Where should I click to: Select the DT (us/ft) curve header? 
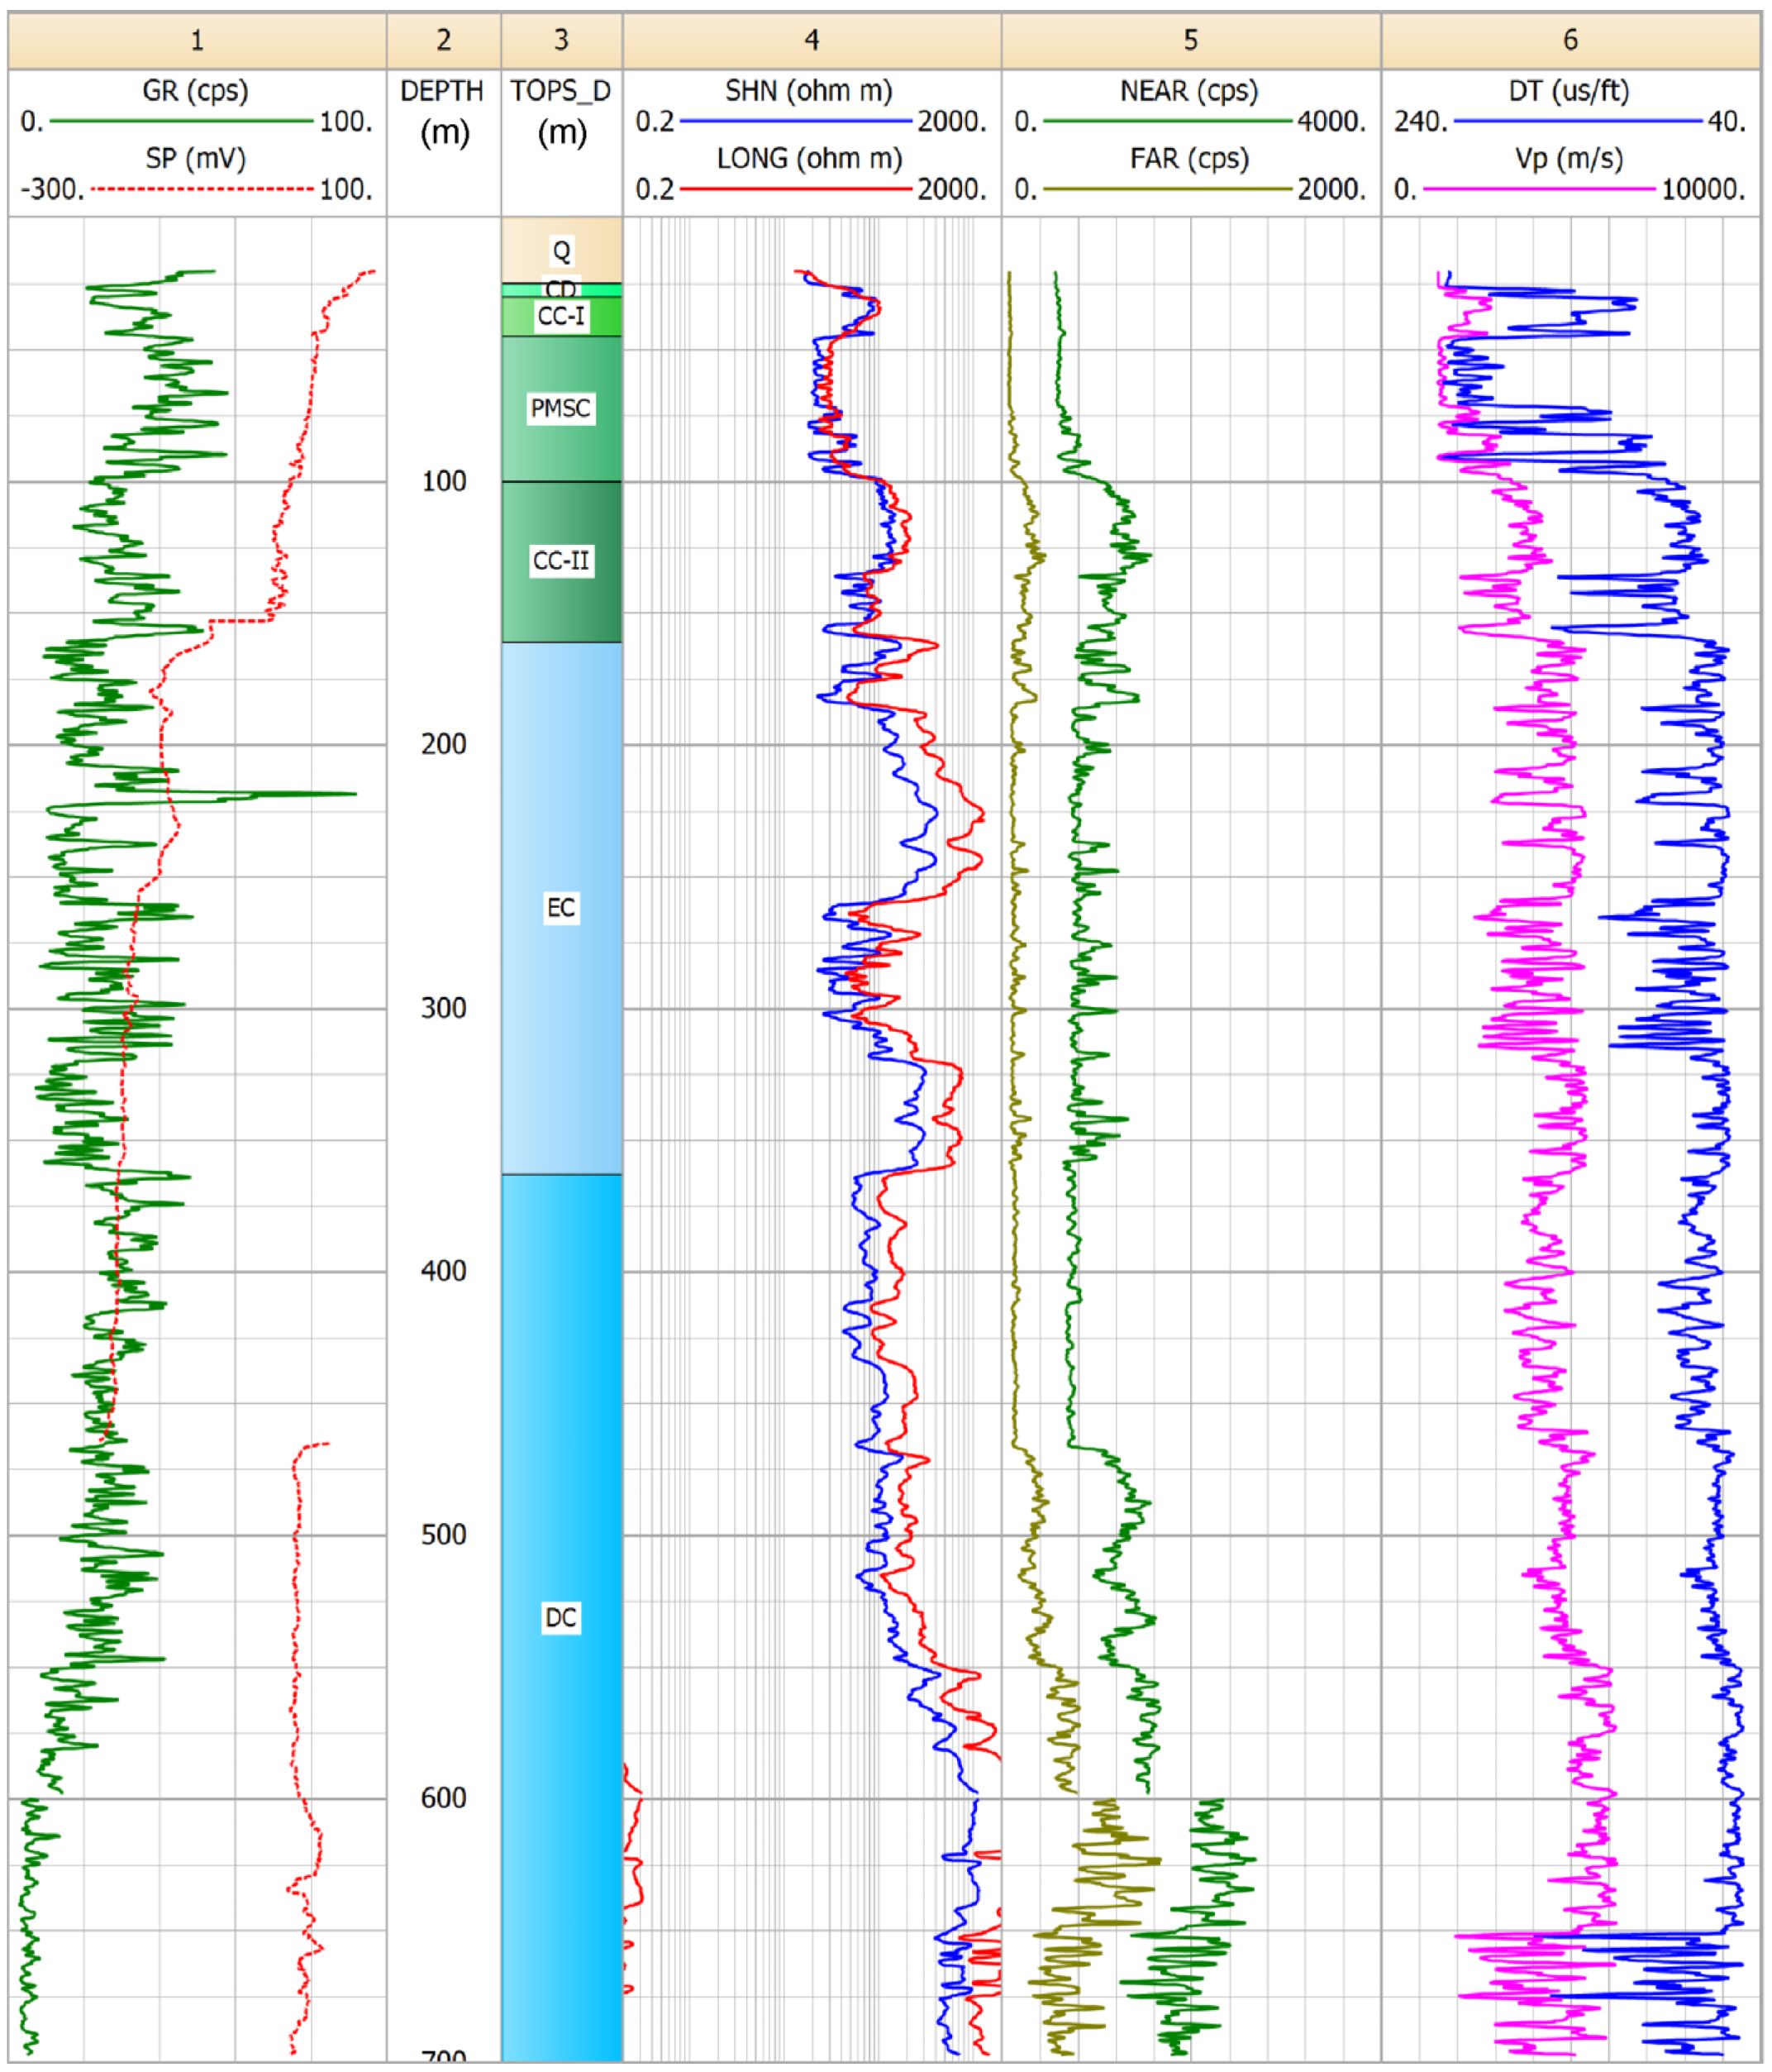tap(1568, 91)
